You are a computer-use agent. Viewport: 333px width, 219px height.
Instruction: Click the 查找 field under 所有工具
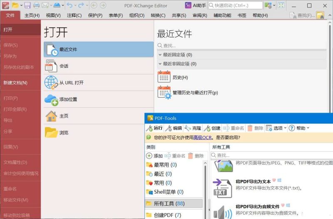272,155
